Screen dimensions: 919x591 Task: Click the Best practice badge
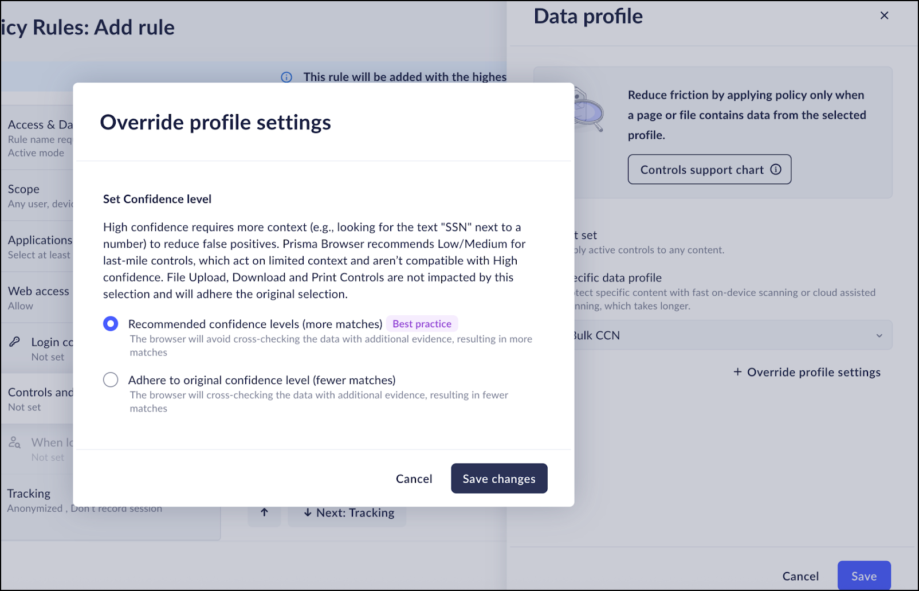422,324
